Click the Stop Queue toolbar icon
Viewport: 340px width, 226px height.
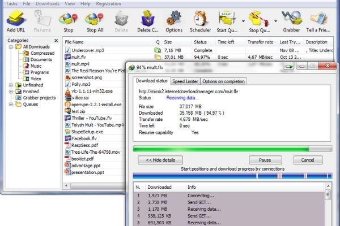click(x=259, y=19)
